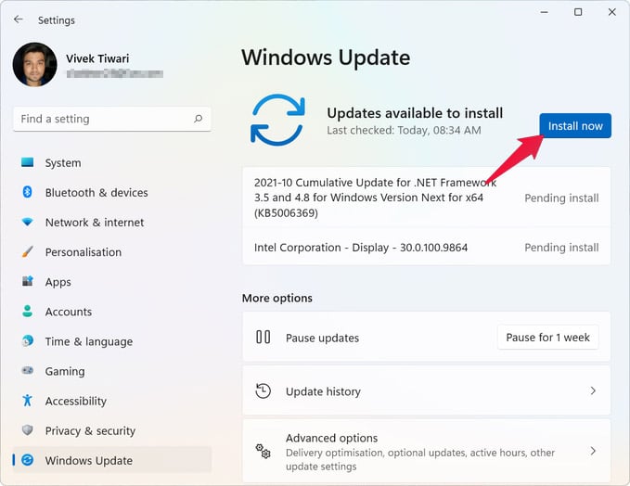Click Pending install beside Intel update
This screenshot has width=630, height=486.
(x=561, y=248)
